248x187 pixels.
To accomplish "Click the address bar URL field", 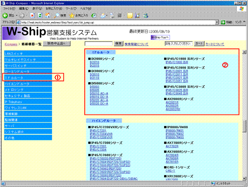I will pos(118,22).
